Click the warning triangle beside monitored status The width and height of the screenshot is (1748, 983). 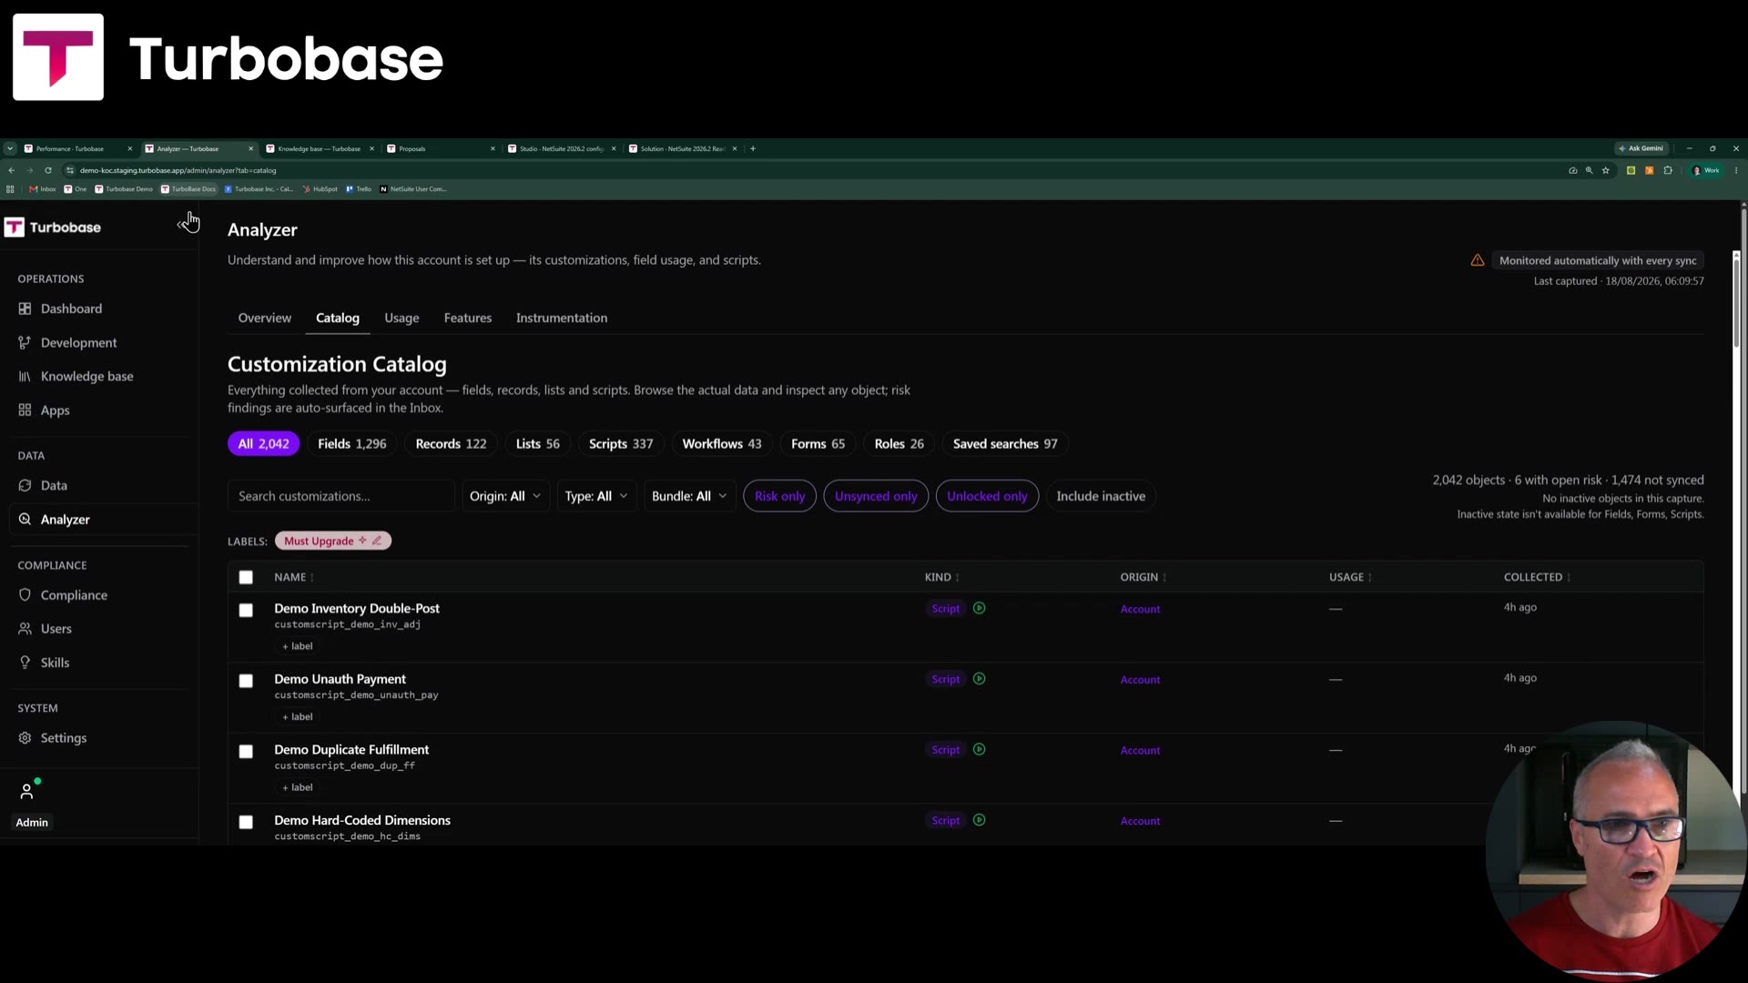(x=1477, y=260)
